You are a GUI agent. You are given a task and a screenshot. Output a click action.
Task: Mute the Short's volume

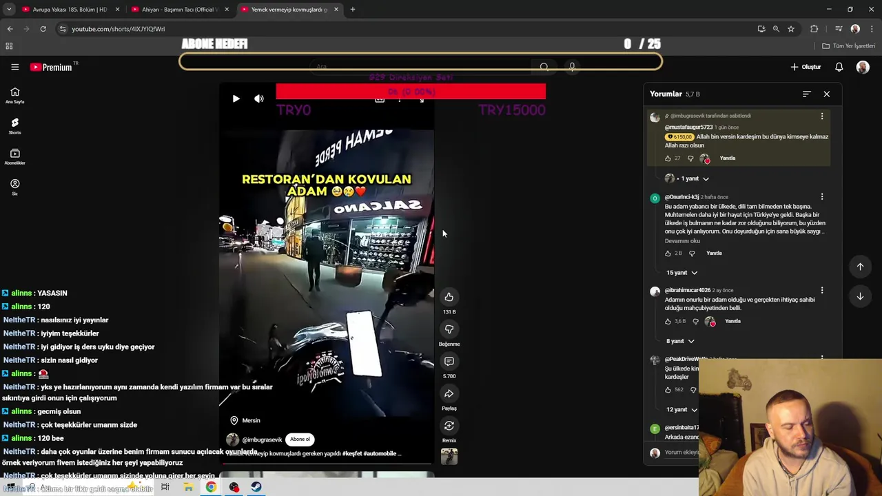coord(259,99)
